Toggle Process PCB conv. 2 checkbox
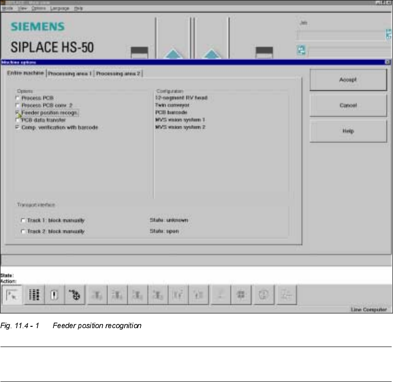This screenshot has width=393, height=382. [x=17, y=105]
